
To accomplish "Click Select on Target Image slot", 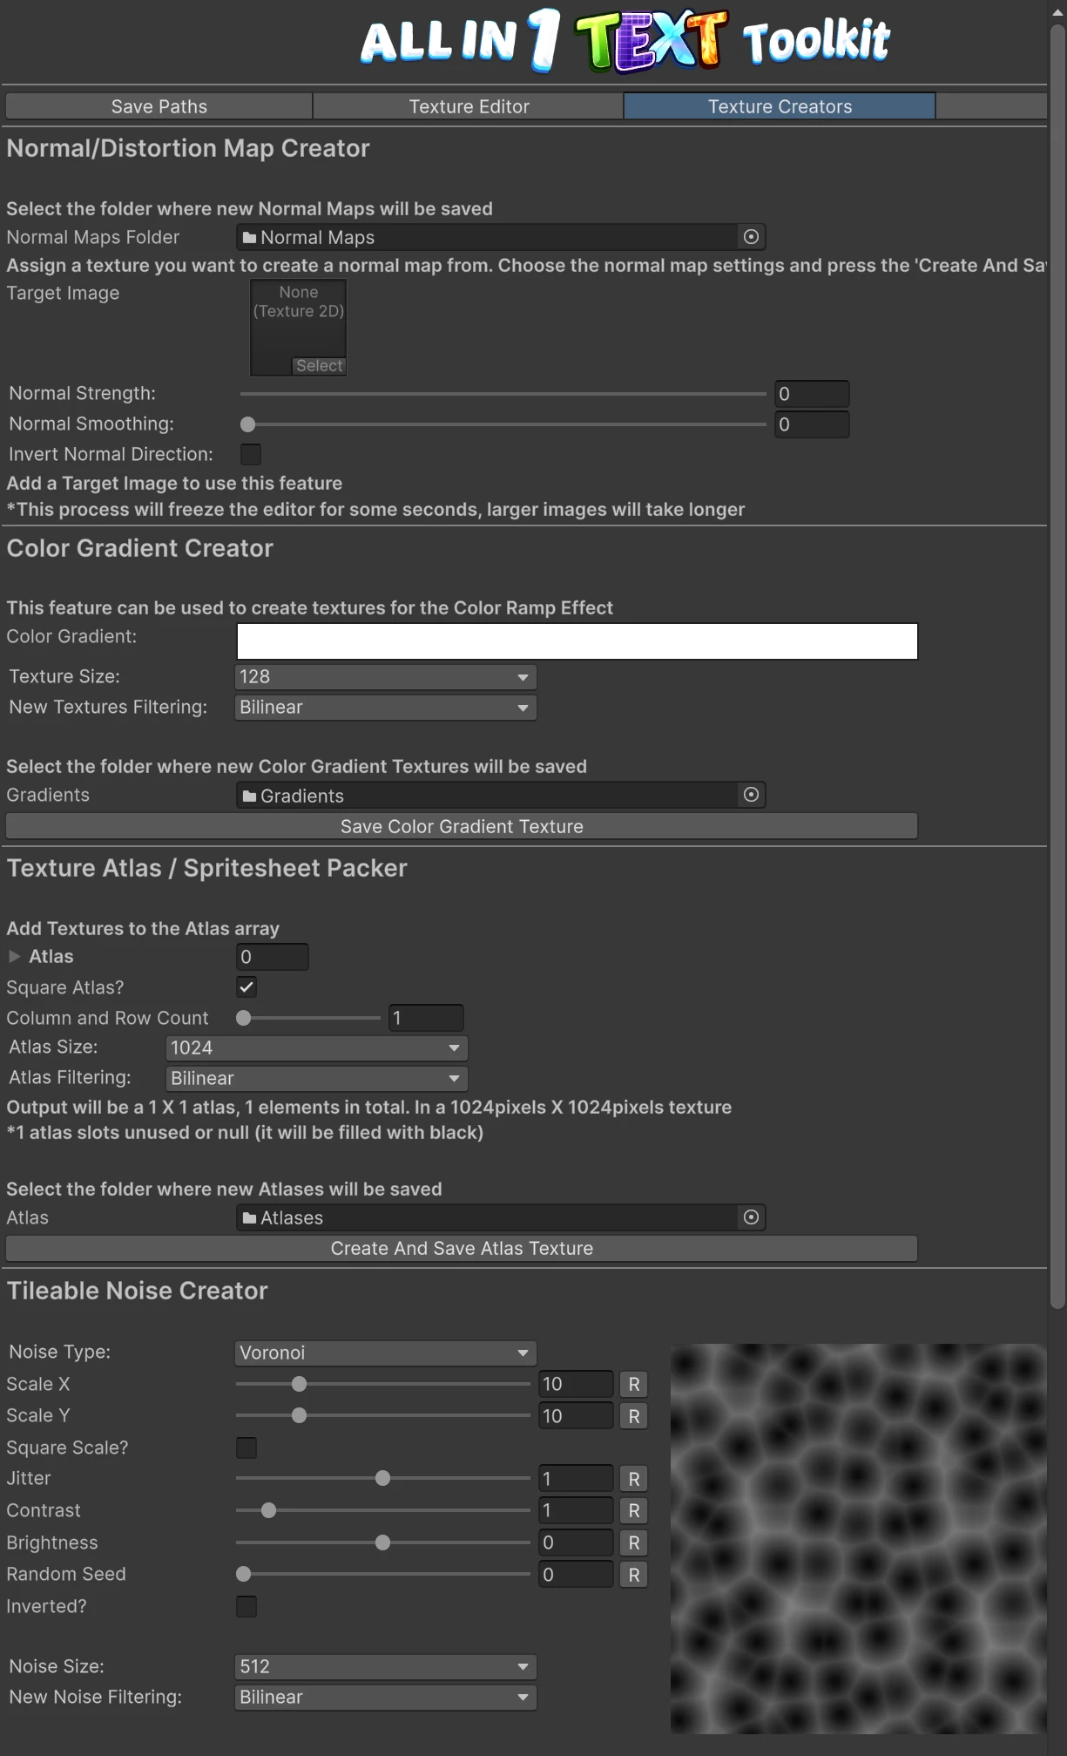I will coord(319,366).
